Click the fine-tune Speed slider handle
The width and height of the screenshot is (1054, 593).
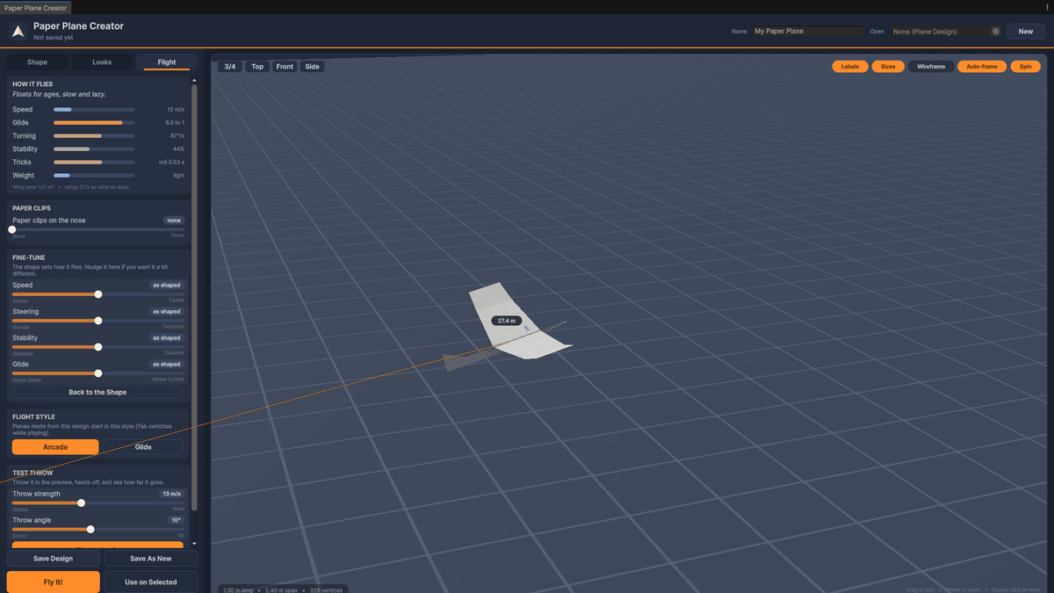coord(98,294)
